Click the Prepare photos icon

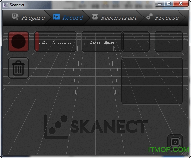[15, 16]
